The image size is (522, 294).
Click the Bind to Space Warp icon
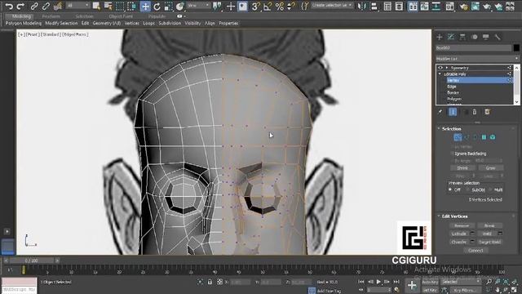tap(58, 6)
